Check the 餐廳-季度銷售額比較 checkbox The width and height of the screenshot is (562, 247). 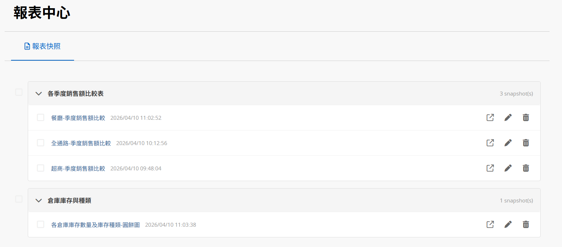[x=41, y=118]
